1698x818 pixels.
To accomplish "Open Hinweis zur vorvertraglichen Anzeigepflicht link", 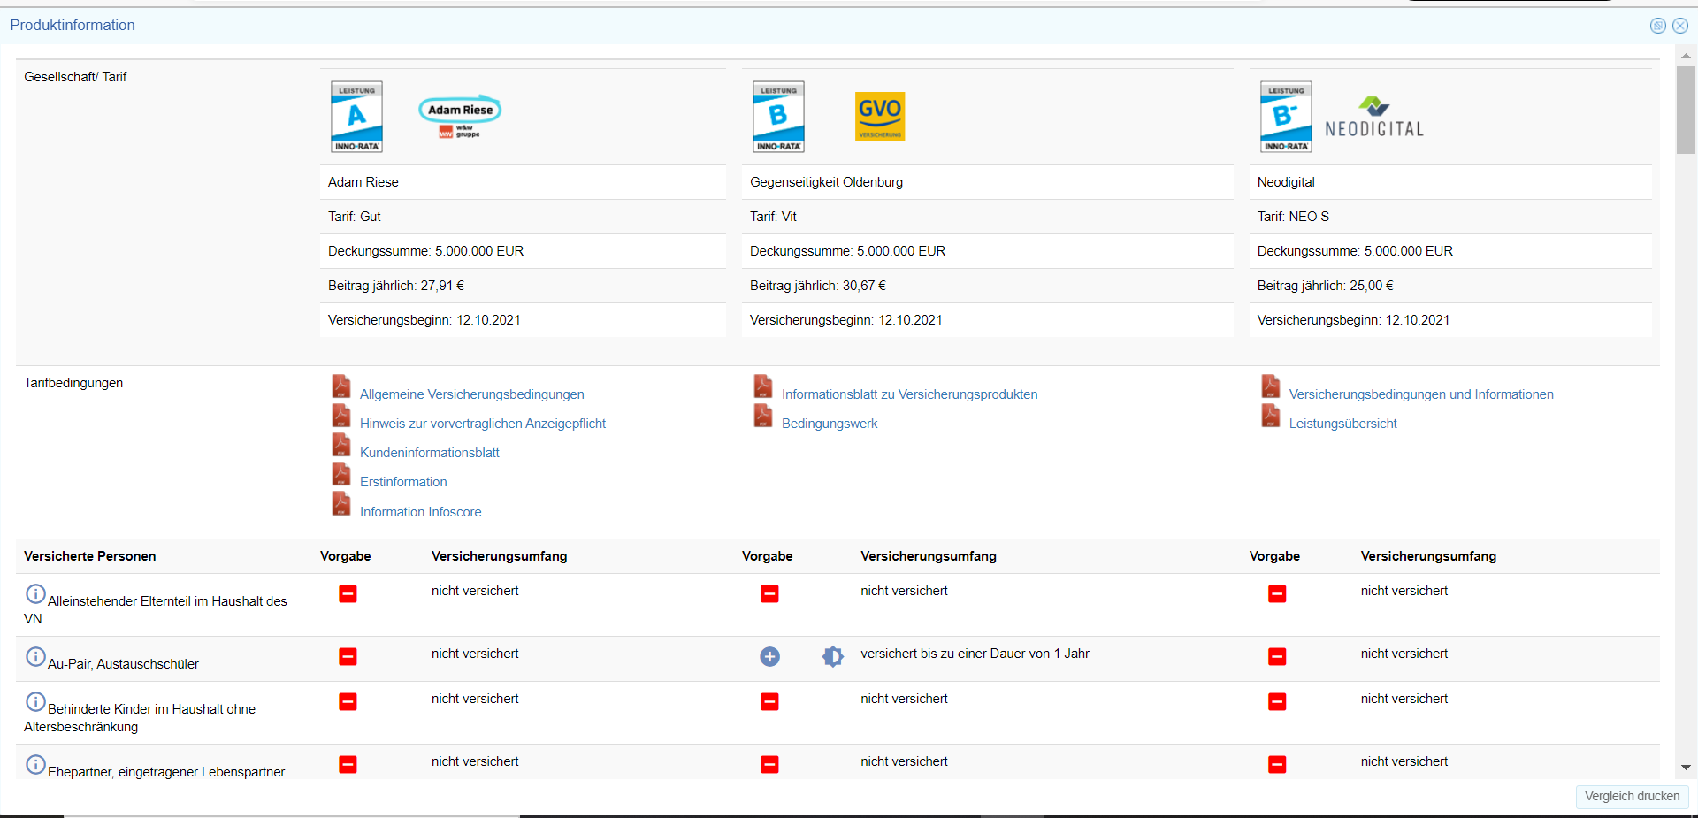I will (482, 424).
